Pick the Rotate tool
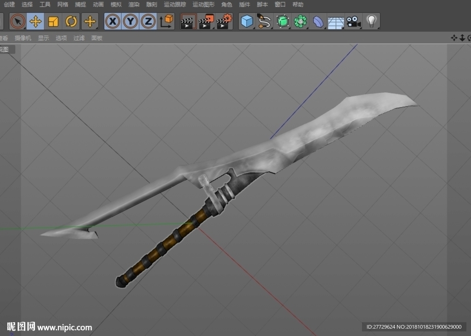 pyautogui.click(x=71, y=21)
